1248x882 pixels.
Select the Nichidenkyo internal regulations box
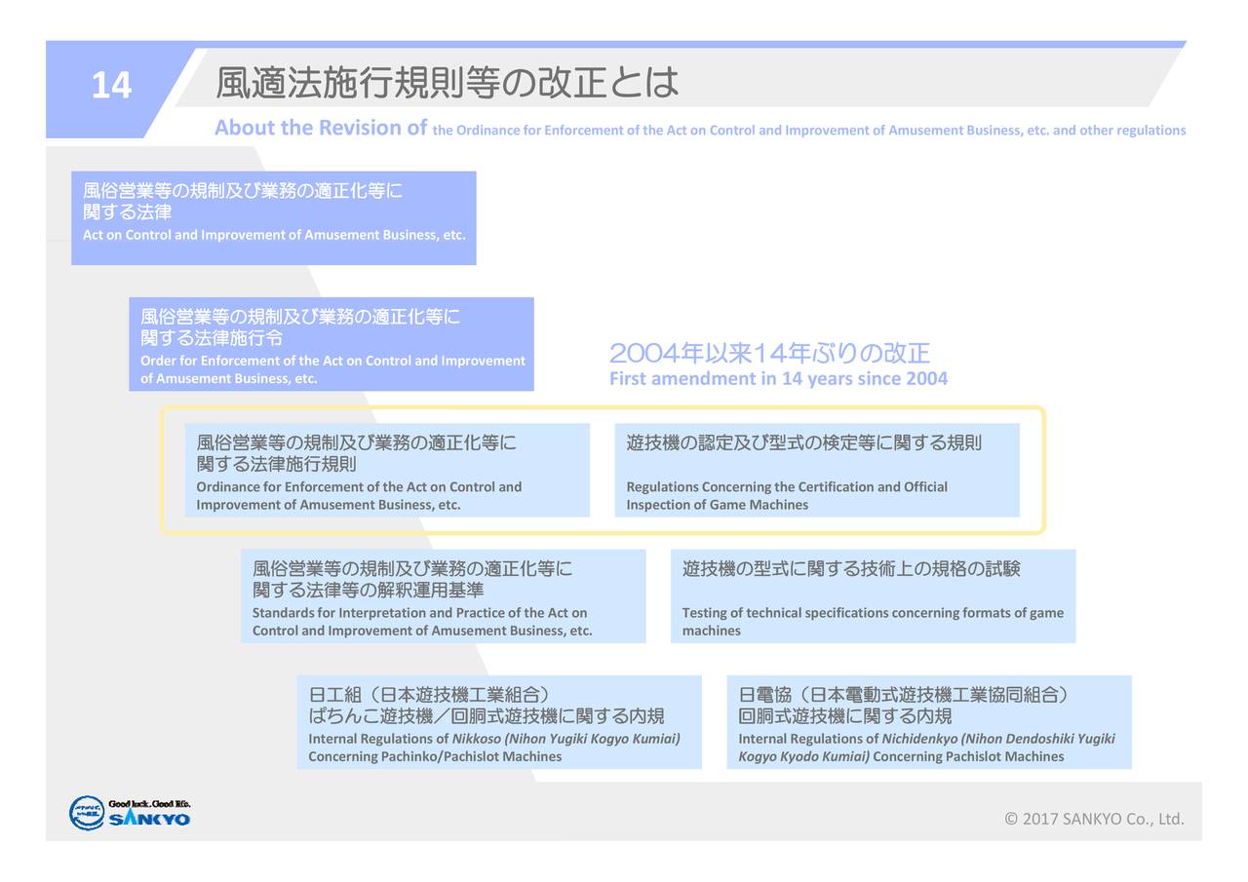click(x=928, y=722)
